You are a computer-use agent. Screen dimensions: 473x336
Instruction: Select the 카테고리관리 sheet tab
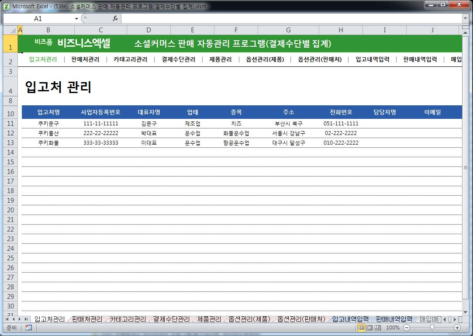pyautogui.click(x=128, y=319)
